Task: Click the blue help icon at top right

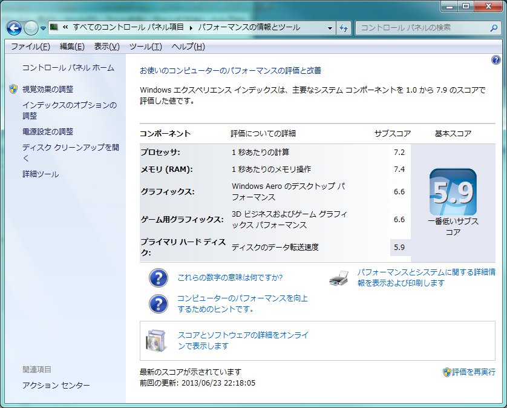Action: 496,60
